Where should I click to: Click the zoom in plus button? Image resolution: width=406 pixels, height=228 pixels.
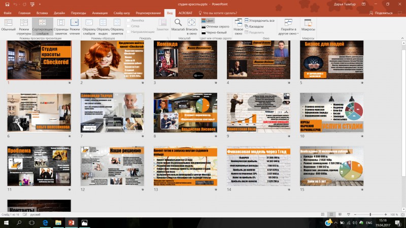(386, 214)
